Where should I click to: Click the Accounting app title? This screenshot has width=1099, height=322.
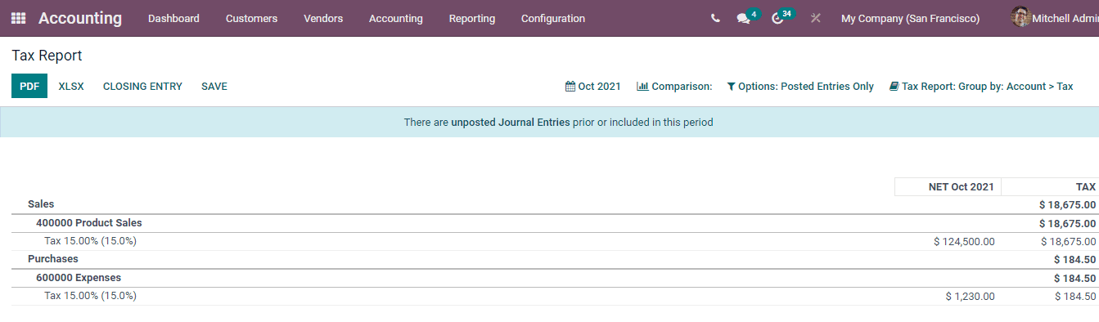coord(80,18)
